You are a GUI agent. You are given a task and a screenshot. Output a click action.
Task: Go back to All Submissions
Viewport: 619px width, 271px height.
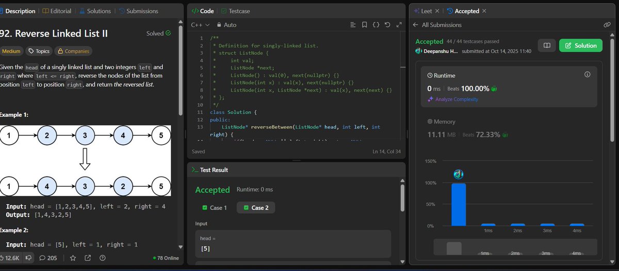[442, 25]
